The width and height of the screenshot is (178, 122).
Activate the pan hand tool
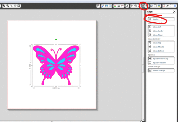pyautogui.click(x=15, y=6)
